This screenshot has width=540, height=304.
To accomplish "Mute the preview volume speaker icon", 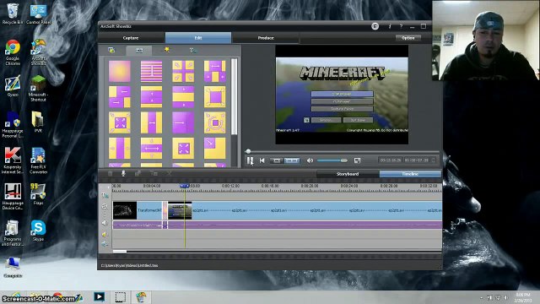I will tap(310, 160).
